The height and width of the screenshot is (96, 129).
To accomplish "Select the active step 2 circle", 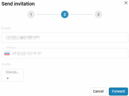I will click(65, 14).
